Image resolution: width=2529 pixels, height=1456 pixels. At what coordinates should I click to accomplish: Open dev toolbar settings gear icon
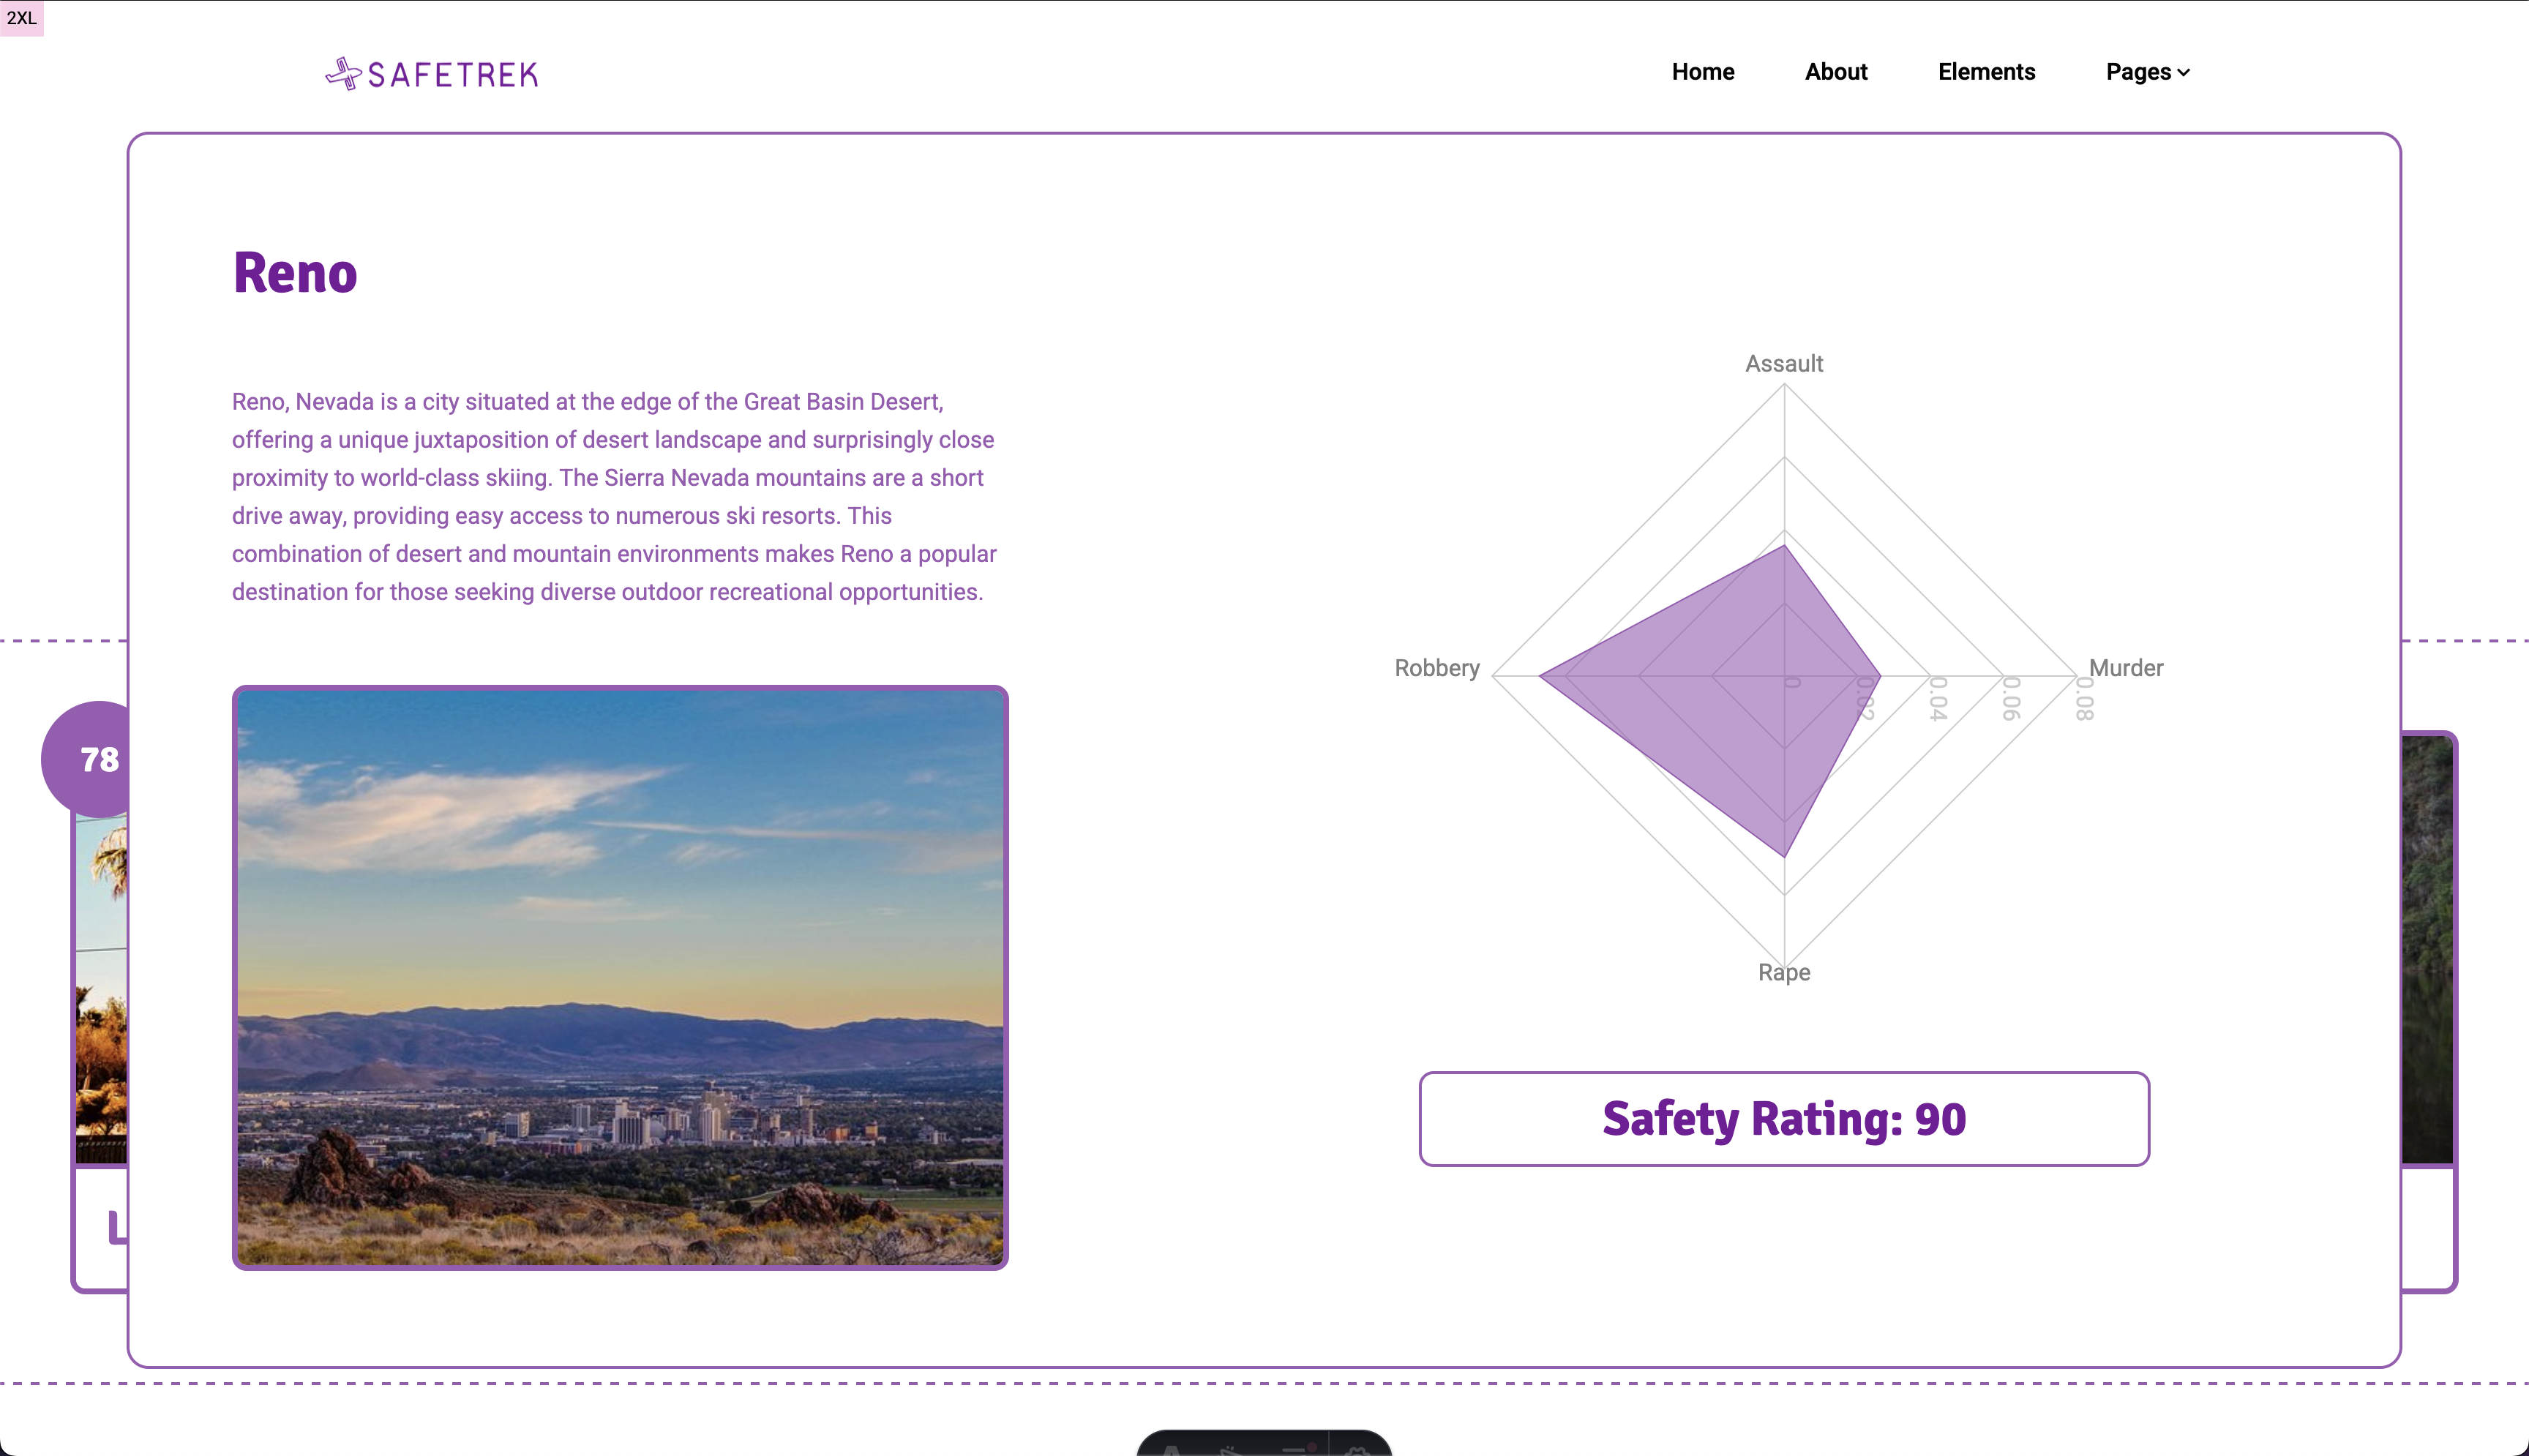tap(1356, 1449)
